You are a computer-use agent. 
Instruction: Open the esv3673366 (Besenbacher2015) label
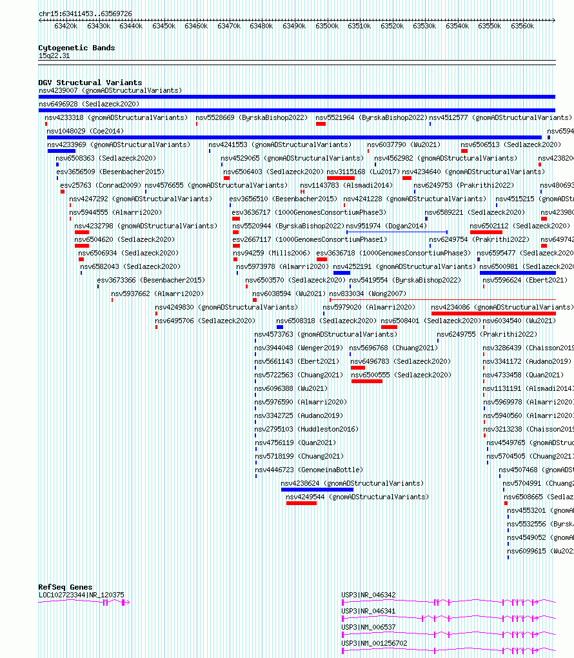pos(151,281)
